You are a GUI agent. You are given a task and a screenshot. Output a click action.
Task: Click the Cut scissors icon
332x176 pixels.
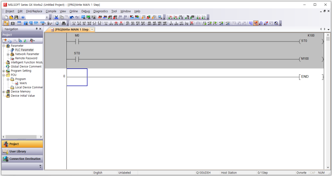[56, 17]
